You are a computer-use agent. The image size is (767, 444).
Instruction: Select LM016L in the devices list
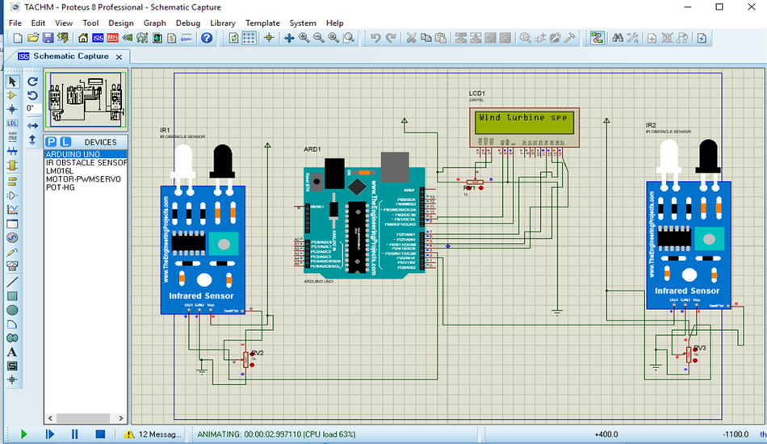click(x=86, y=170)
